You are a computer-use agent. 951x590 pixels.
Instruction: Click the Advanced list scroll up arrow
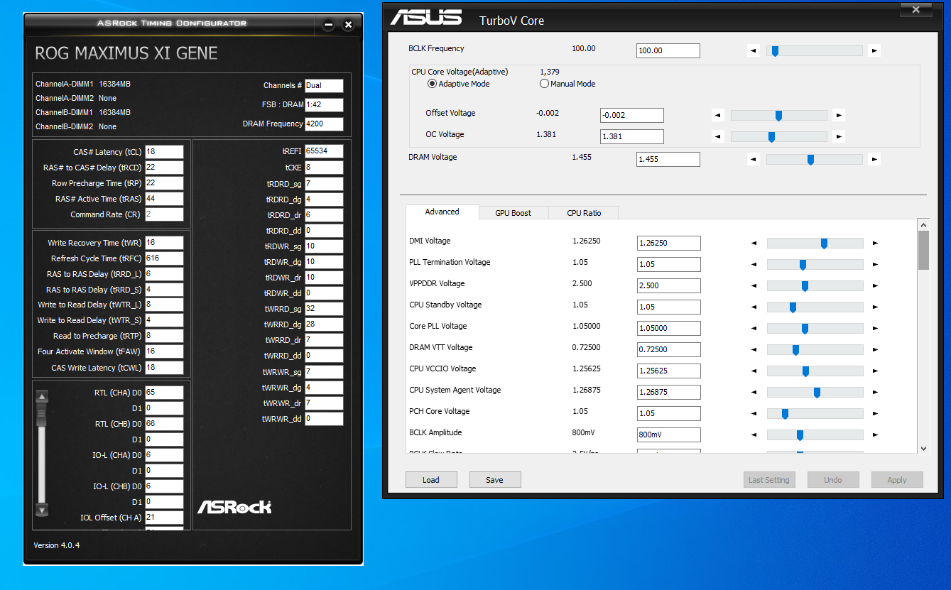923,224
